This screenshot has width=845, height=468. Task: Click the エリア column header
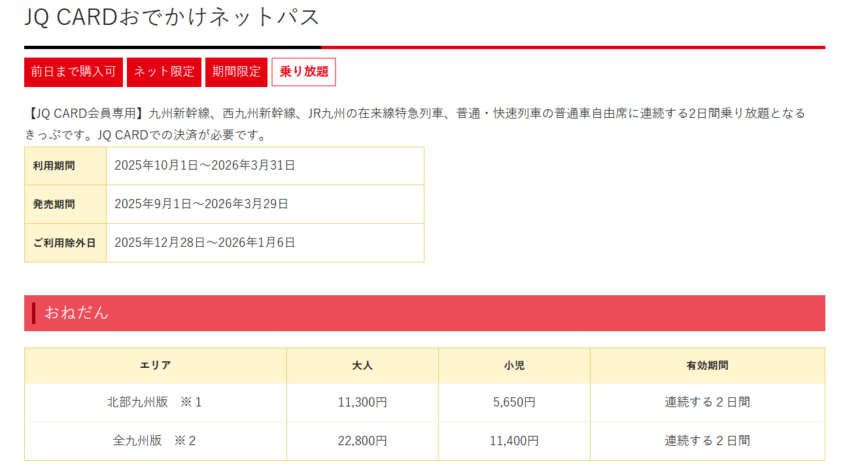156,366
